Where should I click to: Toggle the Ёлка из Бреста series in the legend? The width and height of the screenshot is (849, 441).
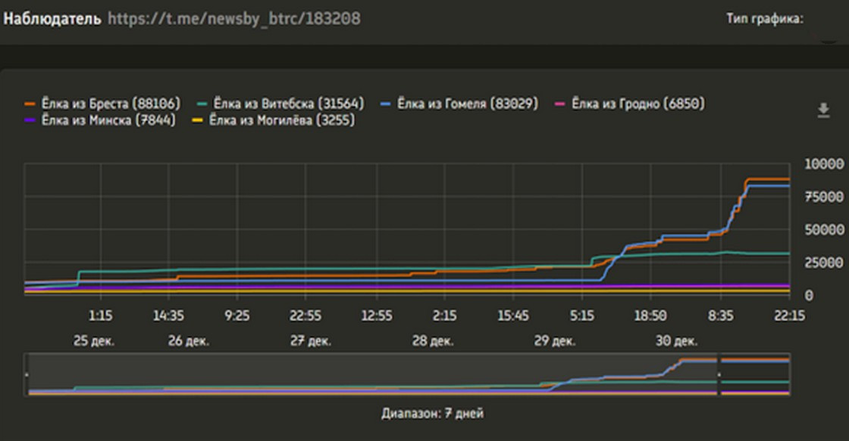102,103
